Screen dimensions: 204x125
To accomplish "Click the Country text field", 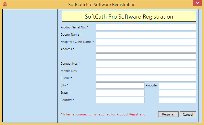I will pyautogui.click(x=120, y=100).
